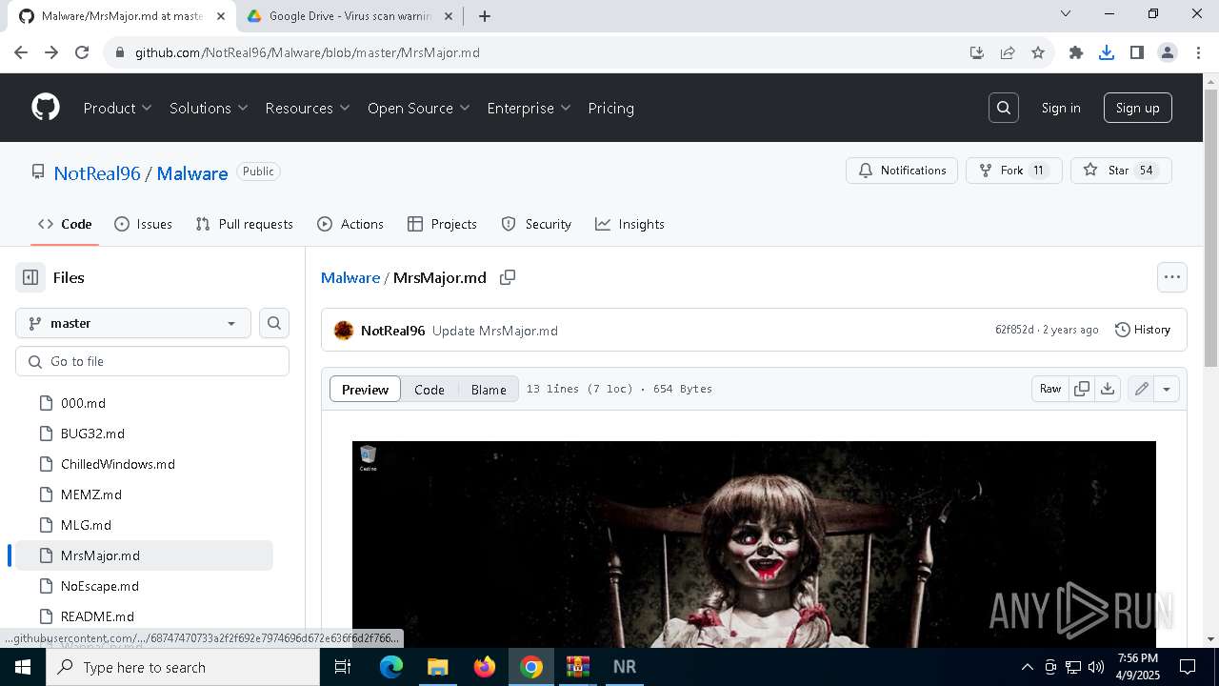Open Chrome downloads icon

pos(1107,52)
